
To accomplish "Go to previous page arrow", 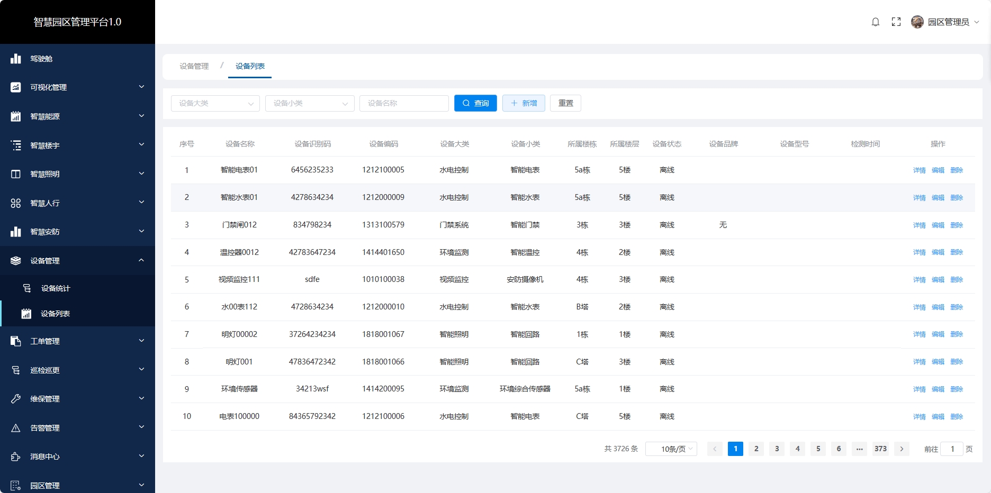I will [715, 449].
